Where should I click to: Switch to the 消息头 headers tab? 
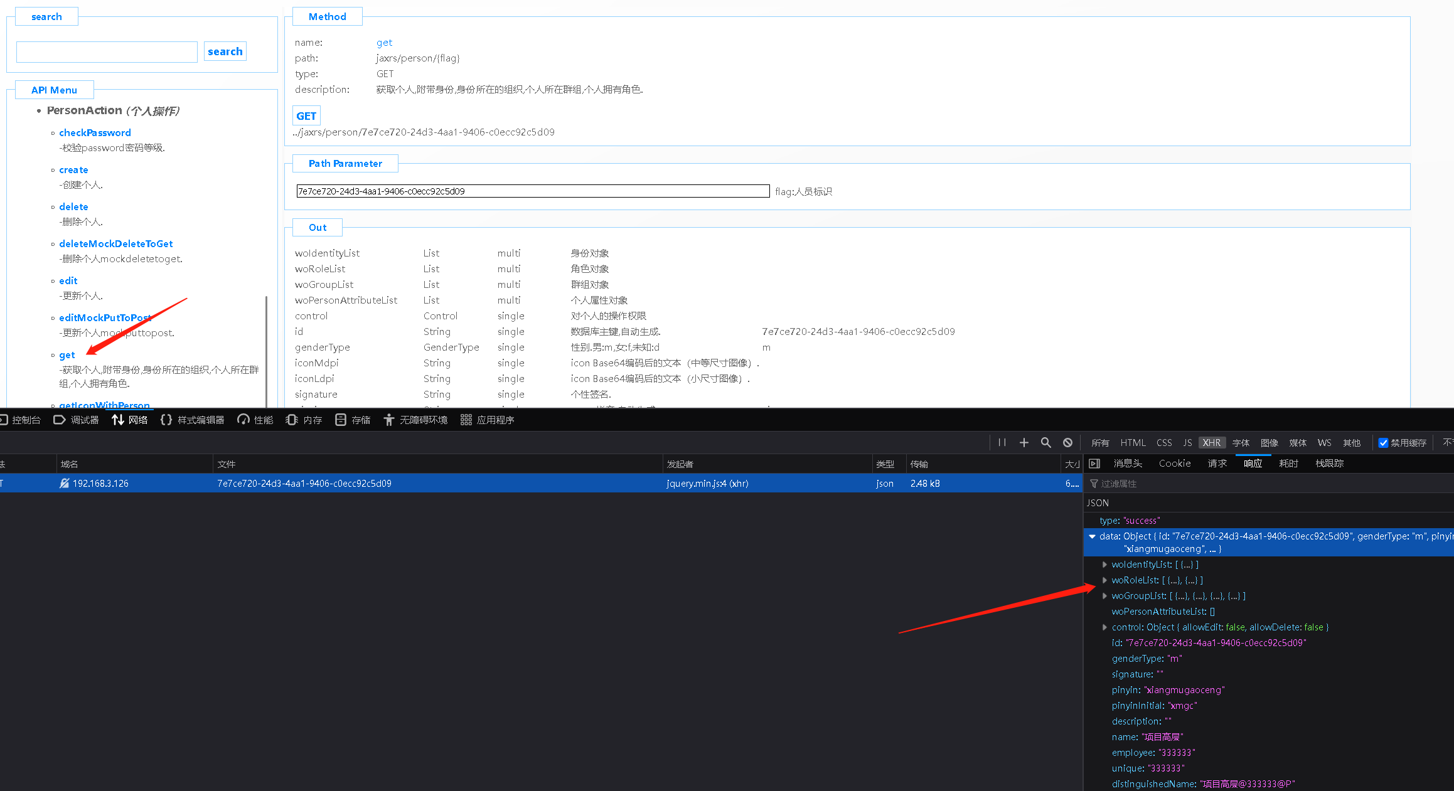coord(1128,464)
